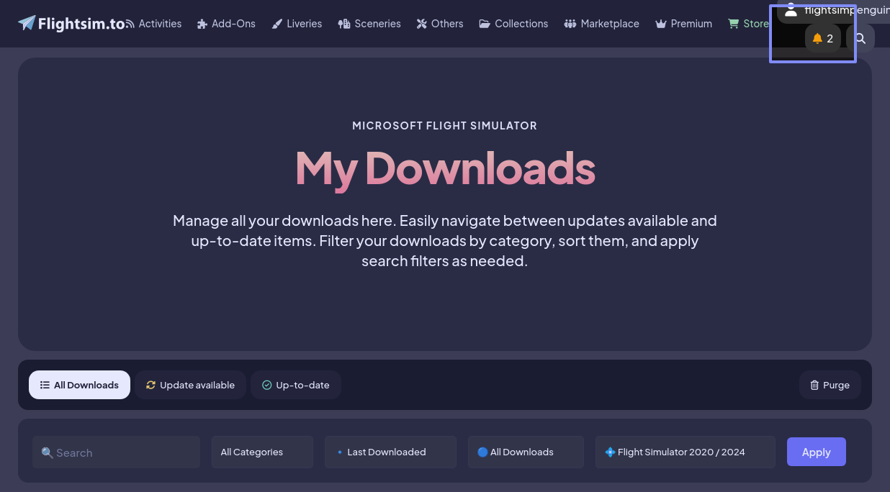The image size is (890, 492).
Task: Open the Liveries menu
Action: click(297, 24)
